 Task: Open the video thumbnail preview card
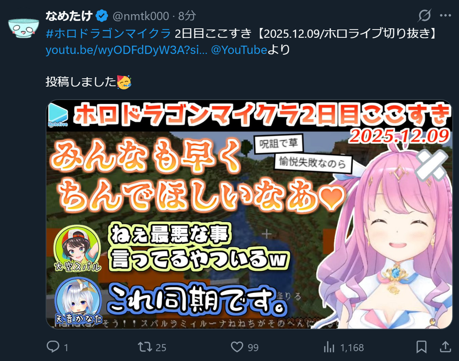pyautogui.click(x=249, y=215)
